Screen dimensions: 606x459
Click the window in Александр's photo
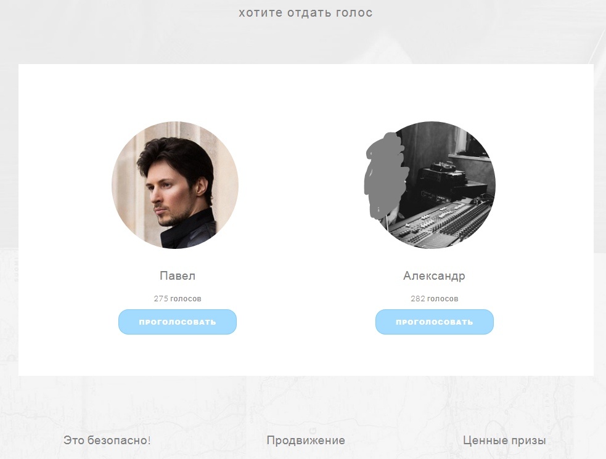470,143
